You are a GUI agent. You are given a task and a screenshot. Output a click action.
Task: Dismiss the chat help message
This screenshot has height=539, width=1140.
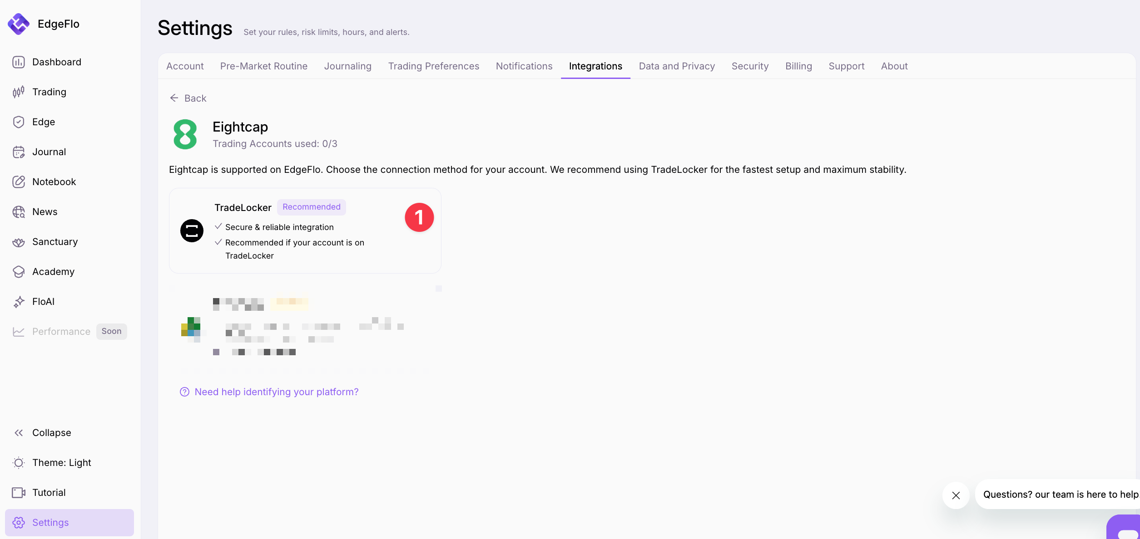tap(956, 495)
